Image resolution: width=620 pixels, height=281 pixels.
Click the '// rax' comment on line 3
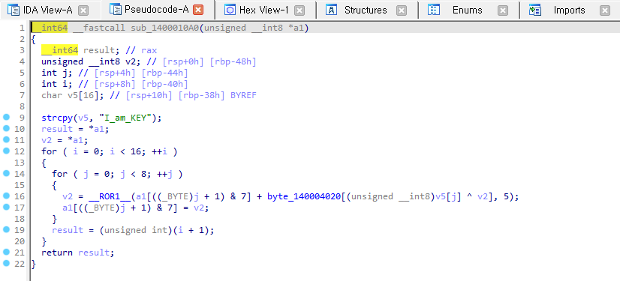(141, 50)
